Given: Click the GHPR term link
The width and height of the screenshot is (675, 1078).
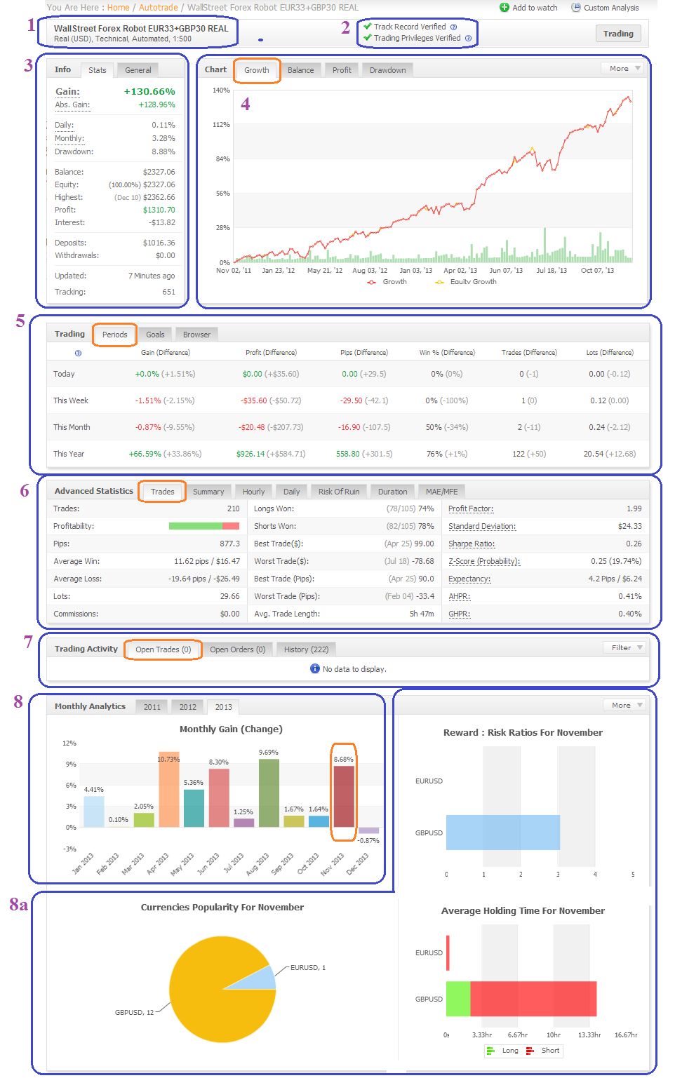Looking at the screenshot, I should coord(460,614).
